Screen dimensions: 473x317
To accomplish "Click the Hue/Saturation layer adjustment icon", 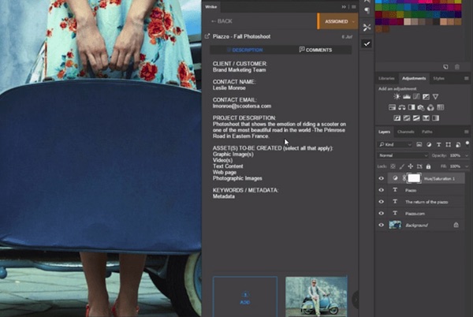I will pyautogui.click(x=395, y=178).
